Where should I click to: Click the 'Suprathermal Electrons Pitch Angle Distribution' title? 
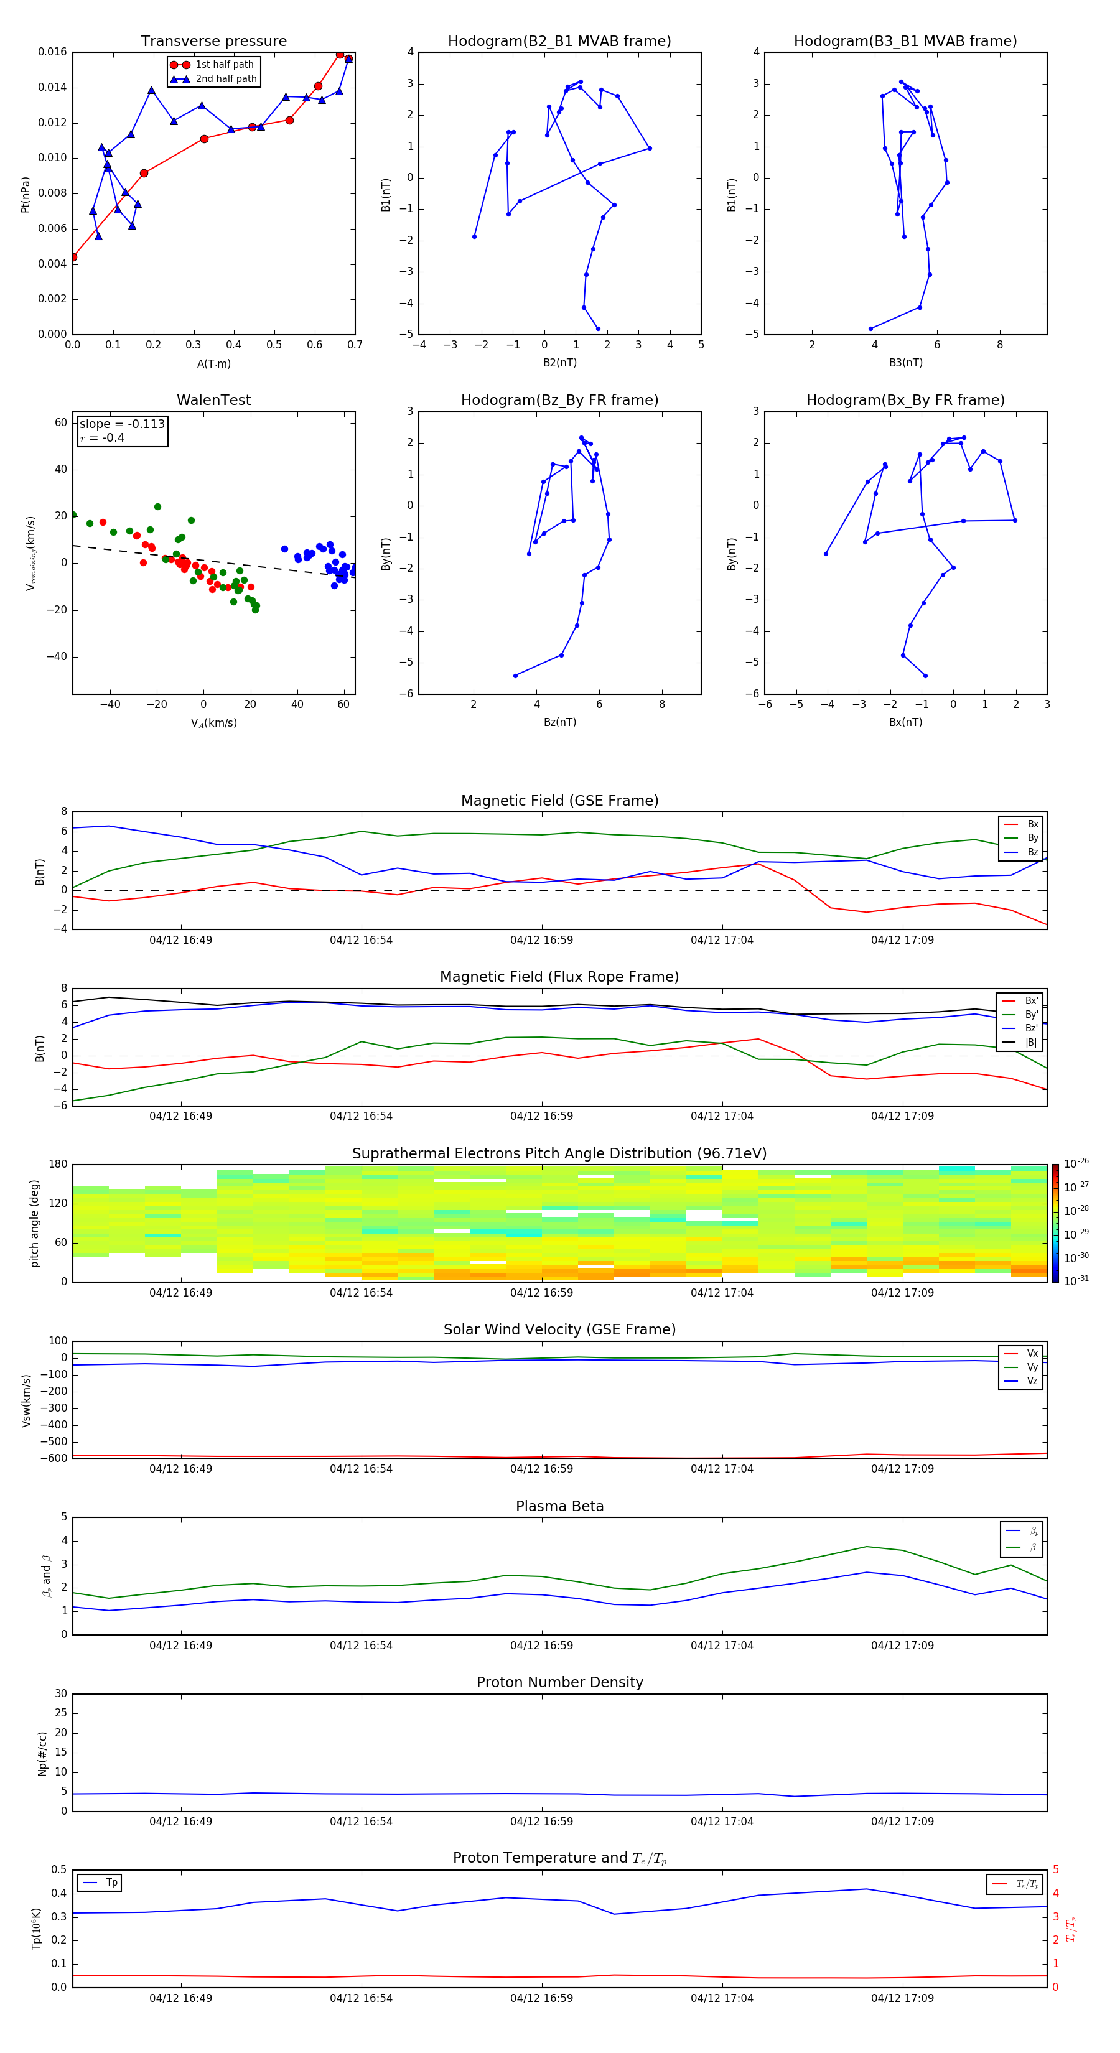(x=559, y=1154)
